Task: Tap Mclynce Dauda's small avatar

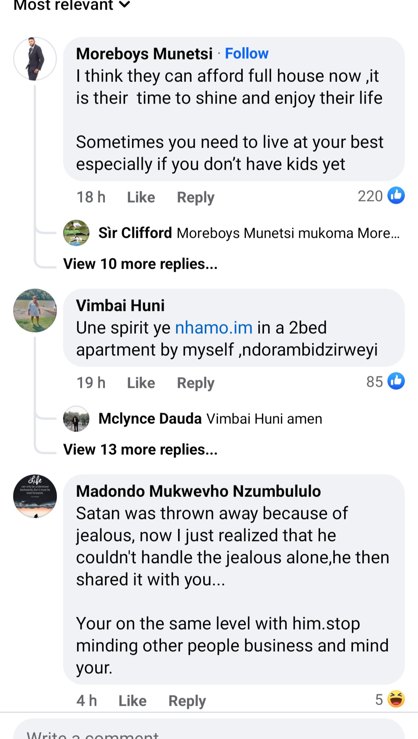Action: click(x=76, y=418)
